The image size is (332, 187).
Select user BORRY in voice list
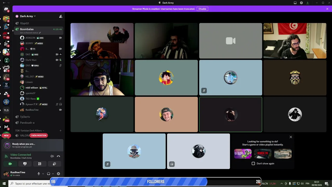(x=41, y=43)
